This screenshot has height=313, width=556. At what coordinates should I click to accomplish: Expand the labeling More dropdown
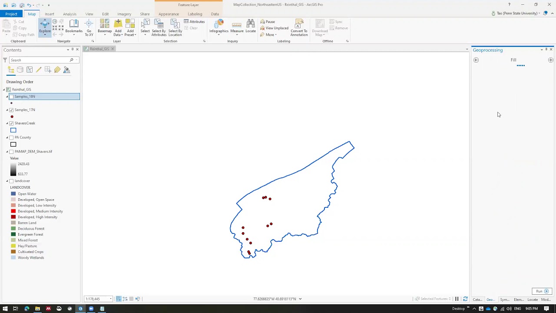268,35
